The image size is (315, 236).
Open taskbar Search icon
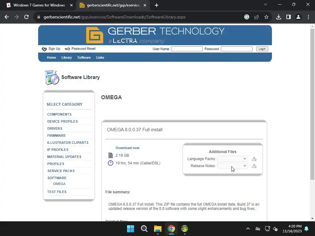click(144, 229)
